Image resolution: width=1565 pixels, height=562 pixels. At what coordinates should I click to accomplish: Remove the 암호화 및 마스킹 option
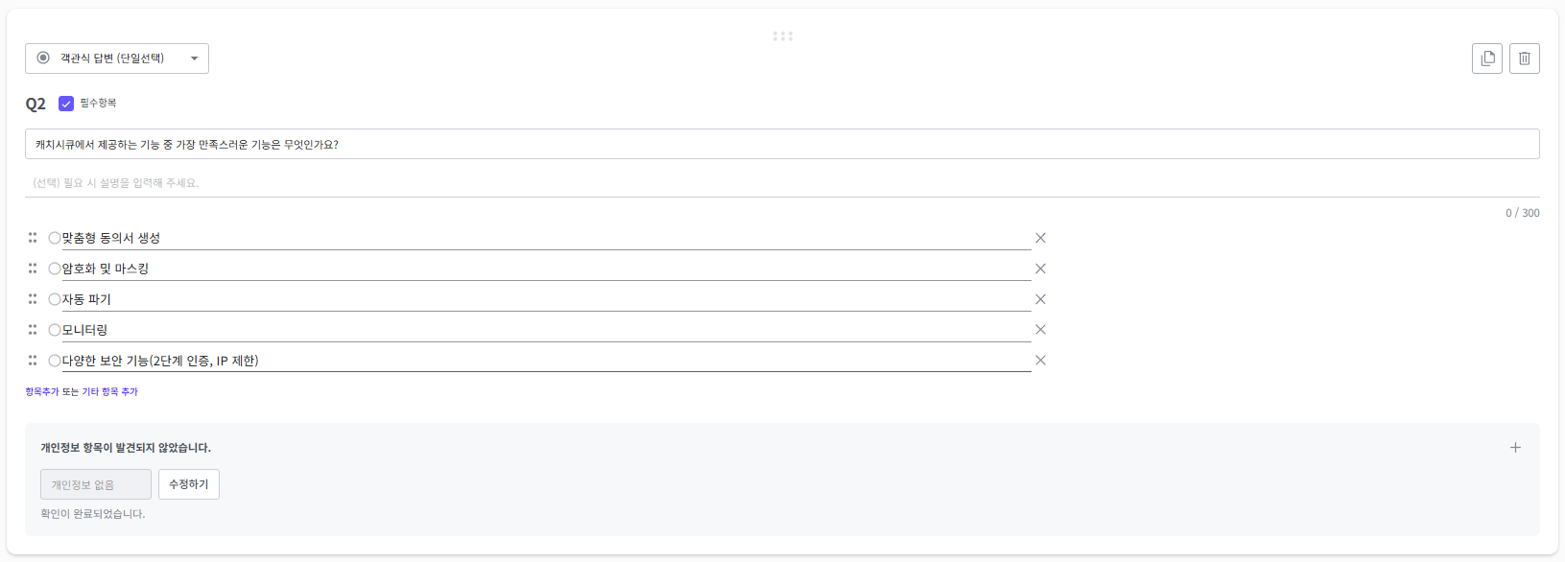[1040, 269]
